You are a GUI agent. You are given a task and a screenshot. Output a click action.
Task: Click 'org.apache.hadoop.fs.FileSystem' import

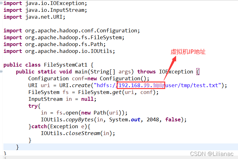[x=73, y=38]
